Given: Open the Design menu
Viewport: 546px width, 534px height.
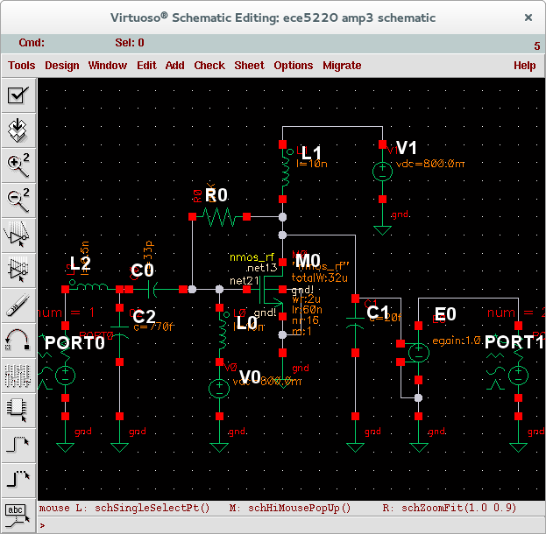Looking at the screenshot, I should (x=62, y=66).
